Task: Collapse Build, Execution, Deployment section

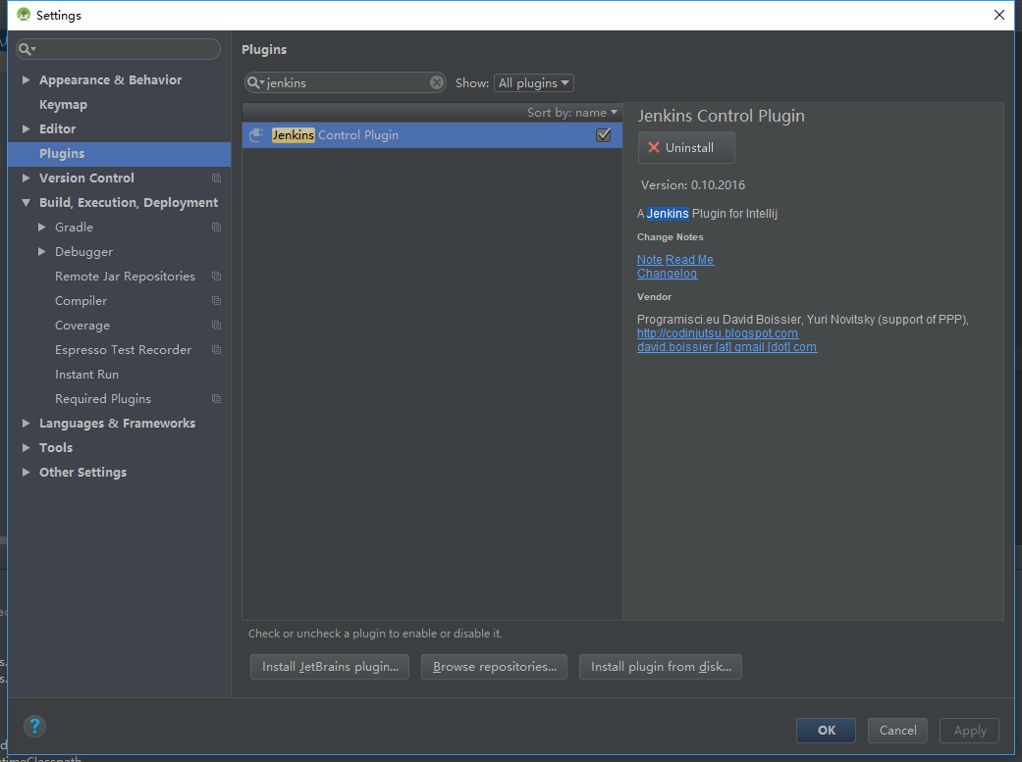Action: coord(27,203)
